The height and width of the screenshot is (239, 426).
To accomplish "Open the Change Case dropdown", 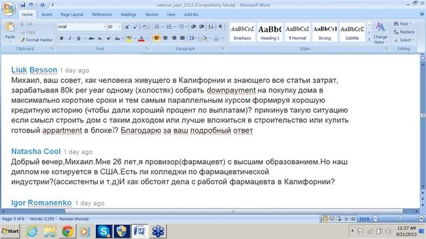I will click(118, 39).
